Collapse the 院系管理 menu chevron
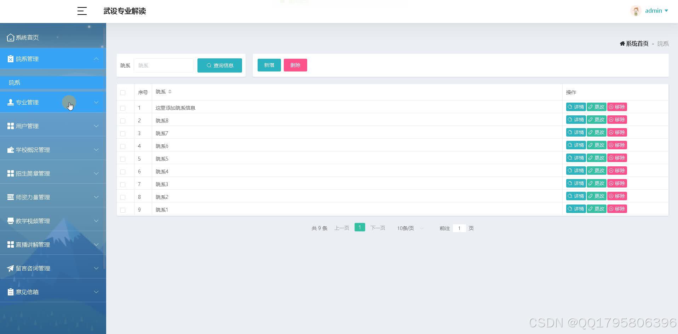This screenshot has width=678, height=334. coord(96,59)
